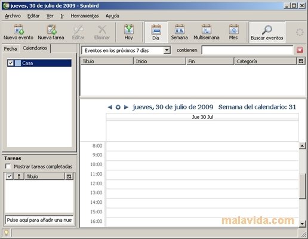Open the Ver menu

(50, 16)
